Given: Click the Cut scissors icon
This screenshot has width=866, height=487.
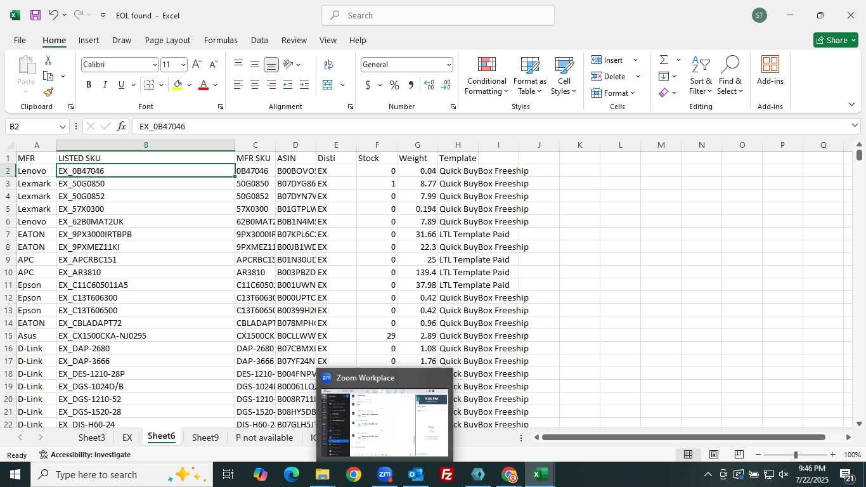Looking at the screenshot, I should pyautogui.click(x=48, y=60).
